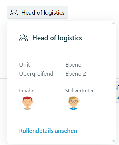Click the Unit field label

tap(24, 65)
